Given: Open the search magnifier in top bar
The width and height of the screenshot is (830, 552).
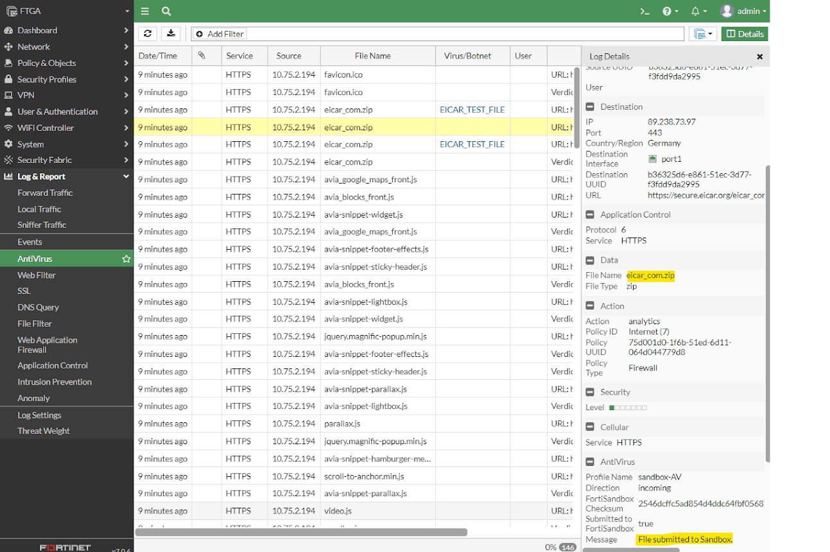Looking at the screenshot, I should point(166,11).
